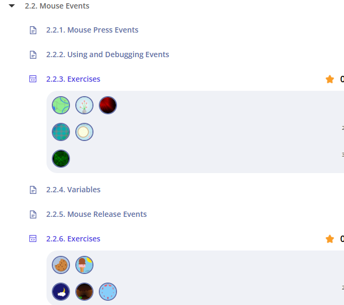Open the bitten cookie exercise
The width and height of the screenshot is (344, 305).
tap(61, 264)
